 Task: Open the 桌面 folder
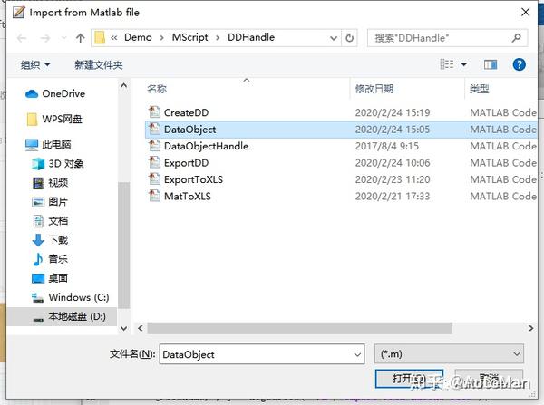point(50,278)
